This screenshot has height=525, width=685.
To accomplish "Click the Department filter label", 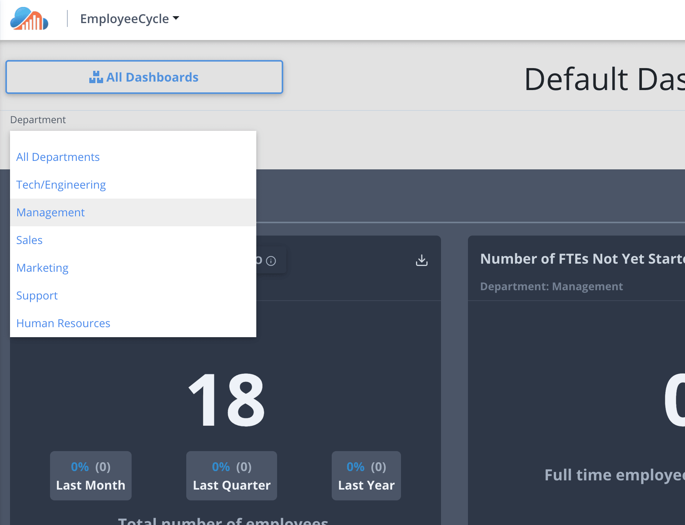I will 38,120.
